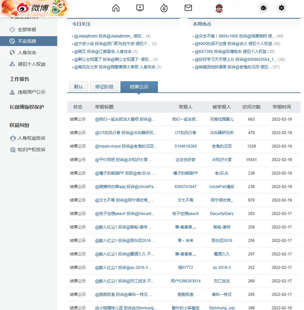Open 侵犯个人权益 sidebar item
The width and height of the screenshot is (304, 310).
32,64
